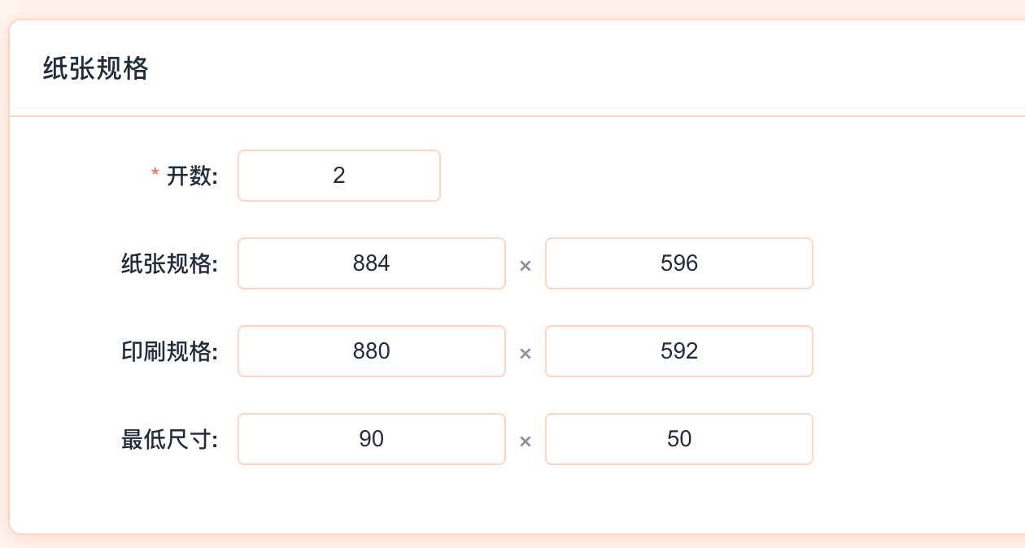Click the × separator in the 印刷规格 row
Screen dimensions: 1025x548
point(526,353)
